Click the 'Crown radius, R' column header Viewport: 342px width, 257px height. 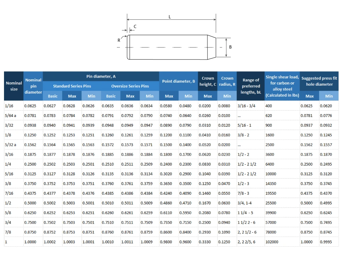click(227, 81)
